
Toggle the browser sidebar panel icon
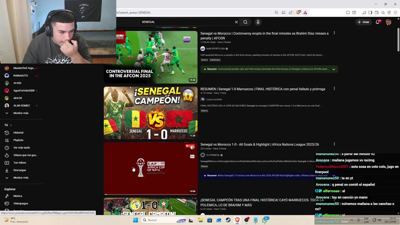370,12
